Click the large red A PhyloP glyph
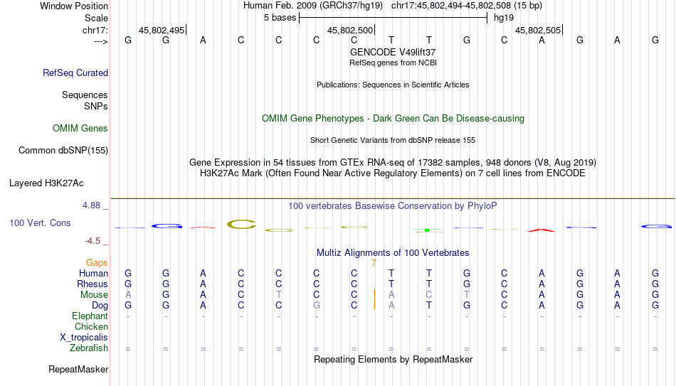Image resolution: width=676 pixels, height=386 pixels. tap(542, 230)
